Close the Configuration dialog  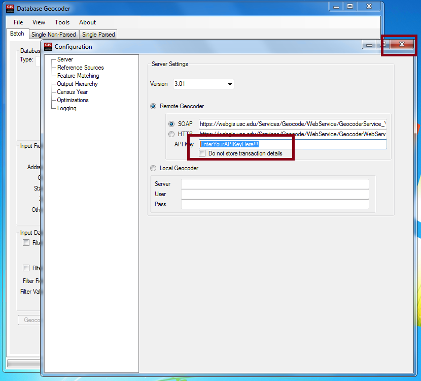coord(402,45)
